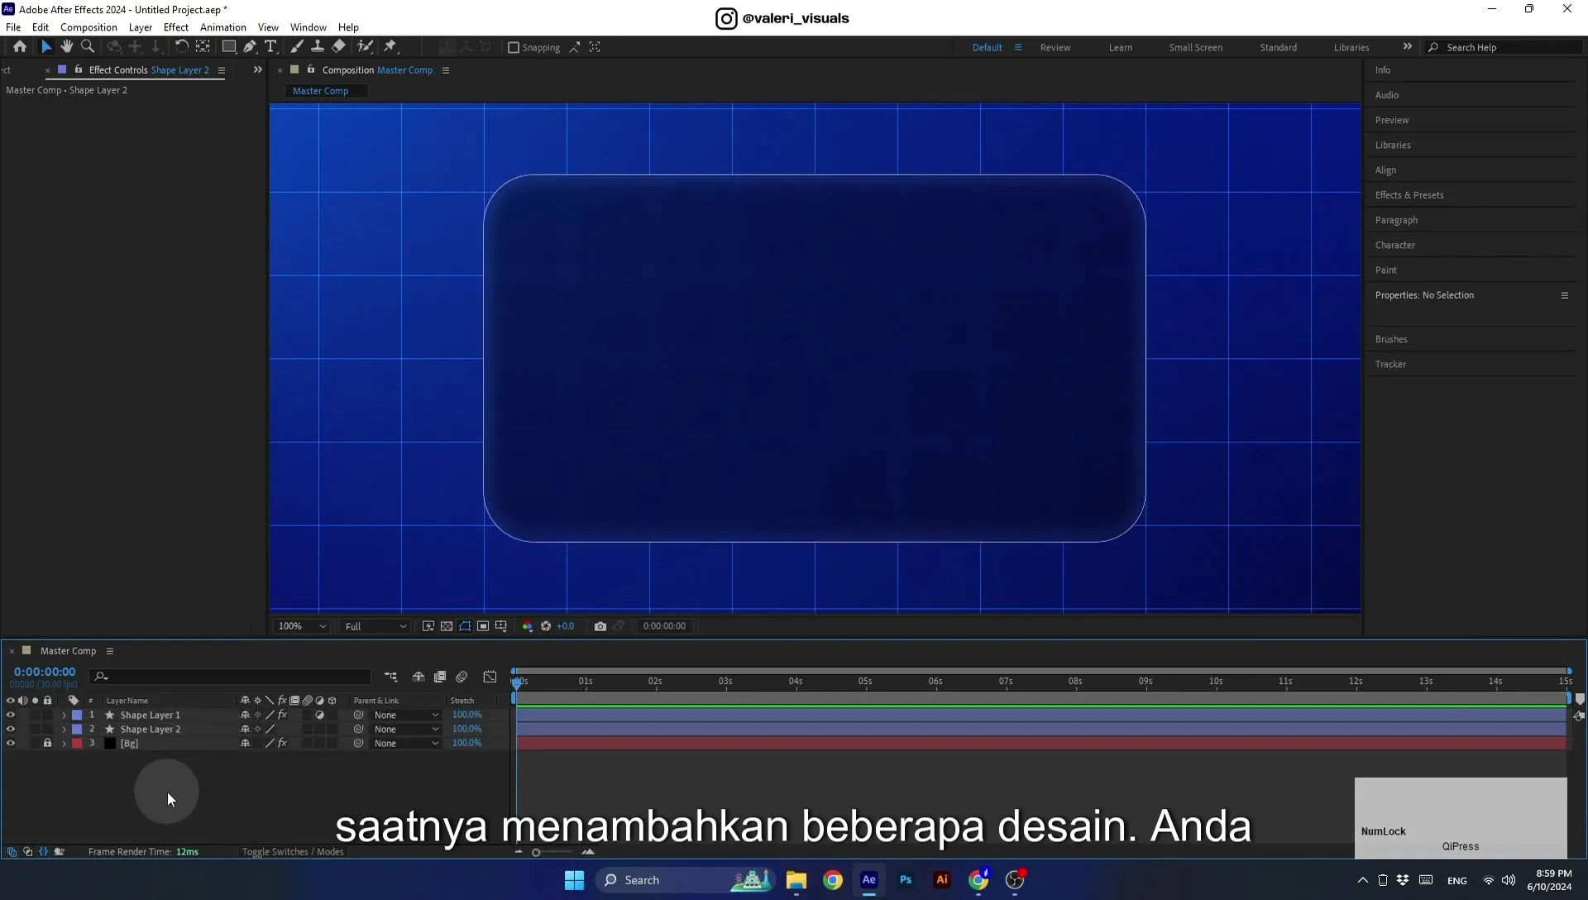Click the 05s mark on time ruler
The image size is (1588, 900).
[865, 682]
